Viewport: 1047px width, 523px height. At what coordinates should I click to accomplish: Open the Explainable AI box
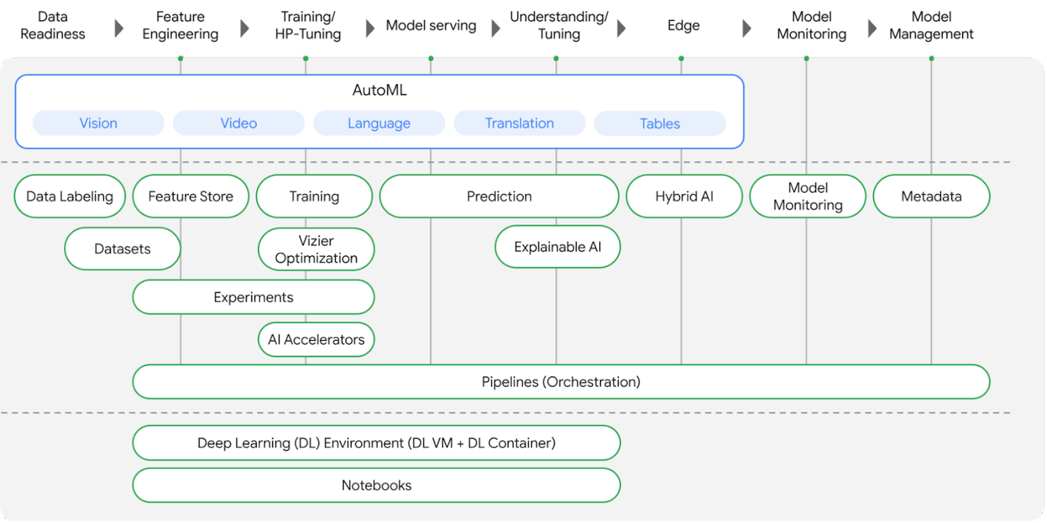point(558,246)
